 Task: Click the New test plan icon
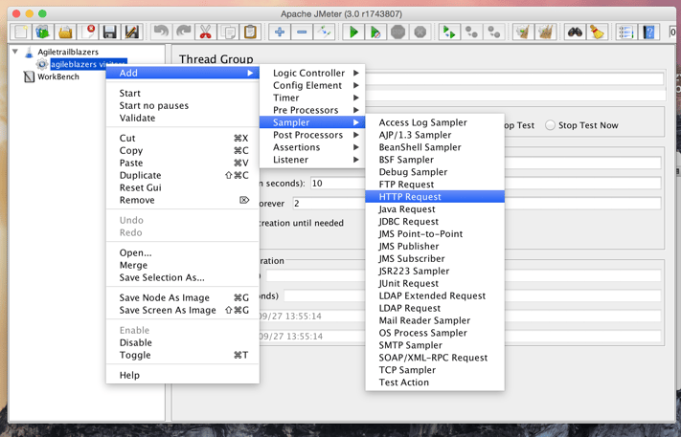(20, 33)
